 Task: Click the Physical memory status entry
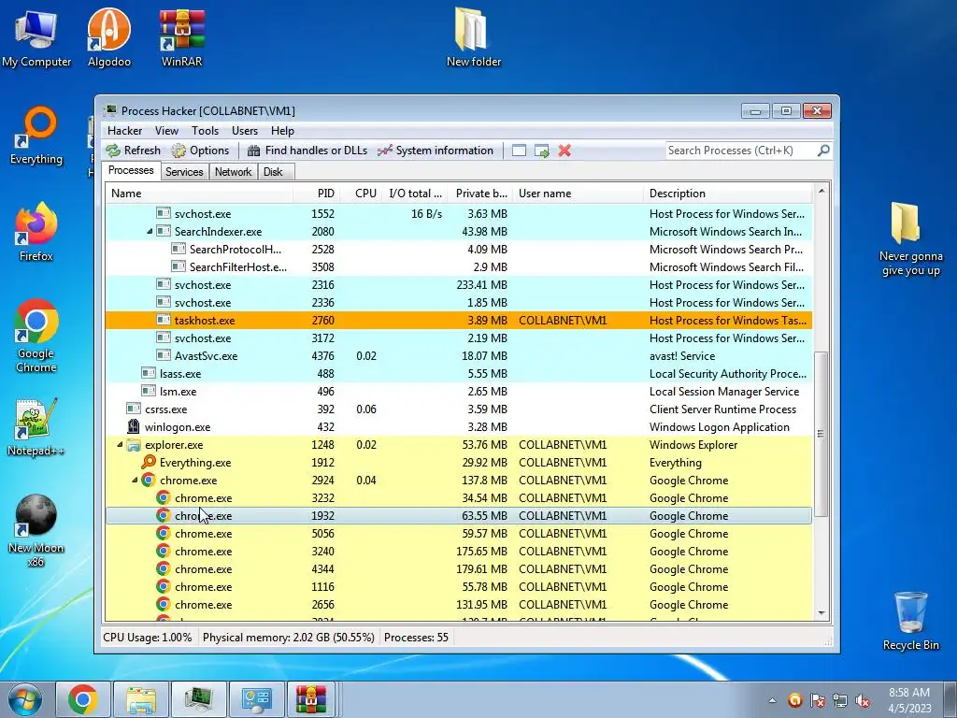tap(288, 638)
